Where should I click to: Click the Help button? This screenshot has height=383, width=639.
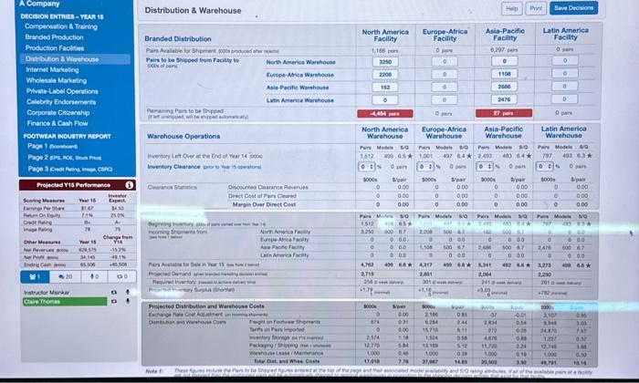pyautogui.click(x=511, y=8)
